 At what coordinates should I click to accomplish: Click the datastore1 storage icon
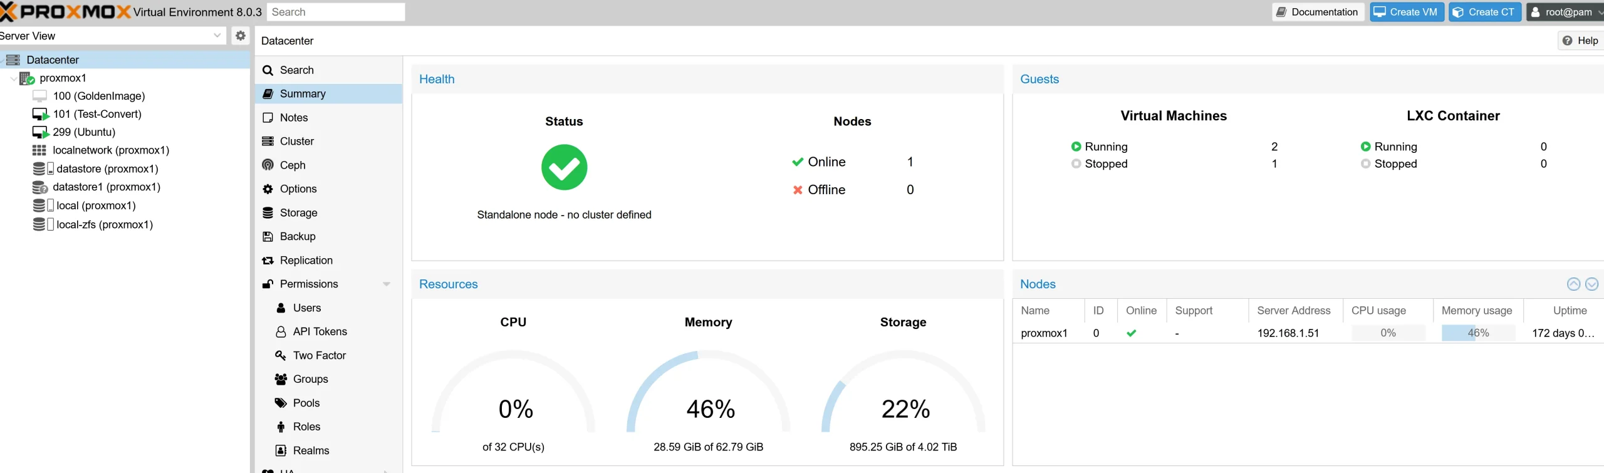click(40, 187)
